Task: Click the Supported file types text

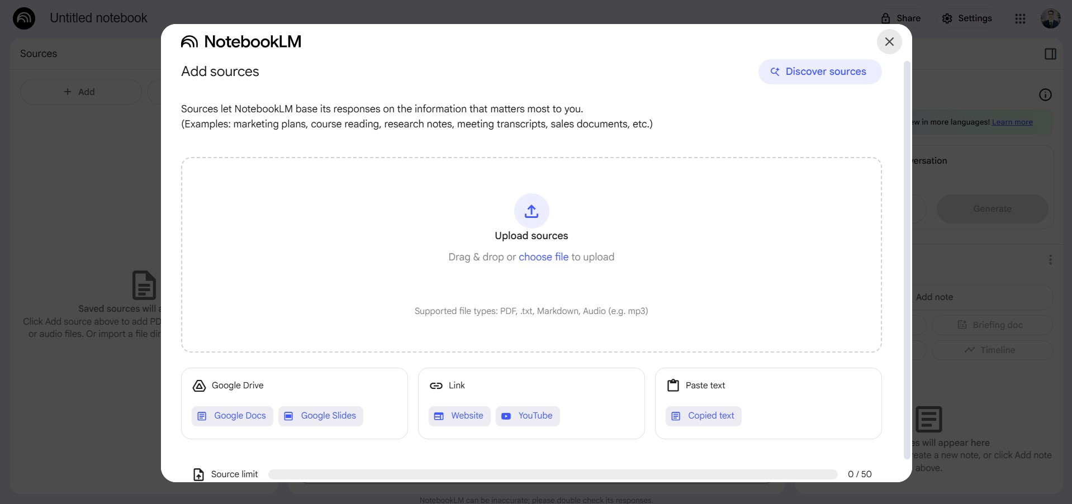Action: pos(532,311)
